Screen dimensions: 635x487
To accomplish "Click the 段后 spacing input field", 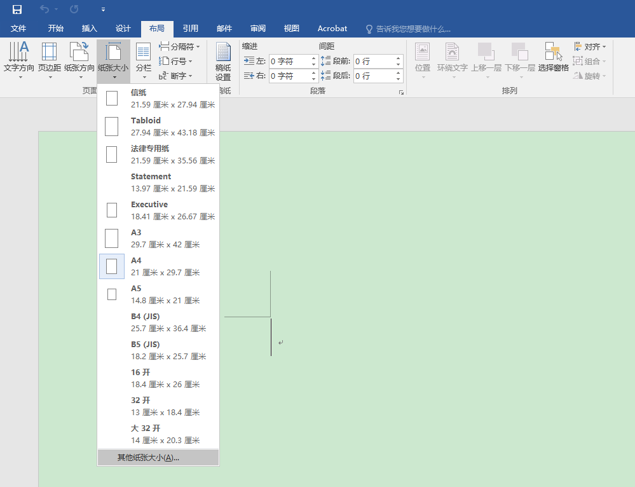I will coord(374,76).
